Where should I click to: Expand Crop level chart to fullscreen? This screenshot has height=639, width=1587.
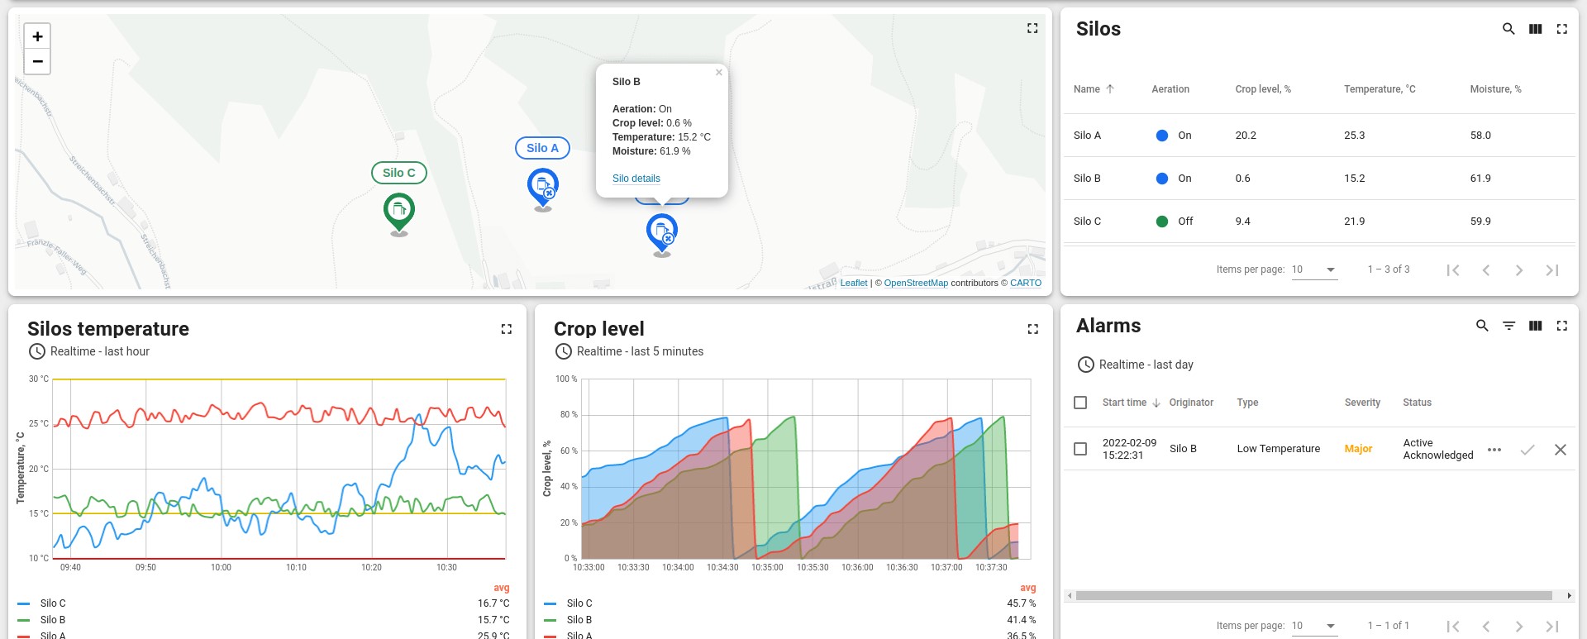click(1032, 329)
